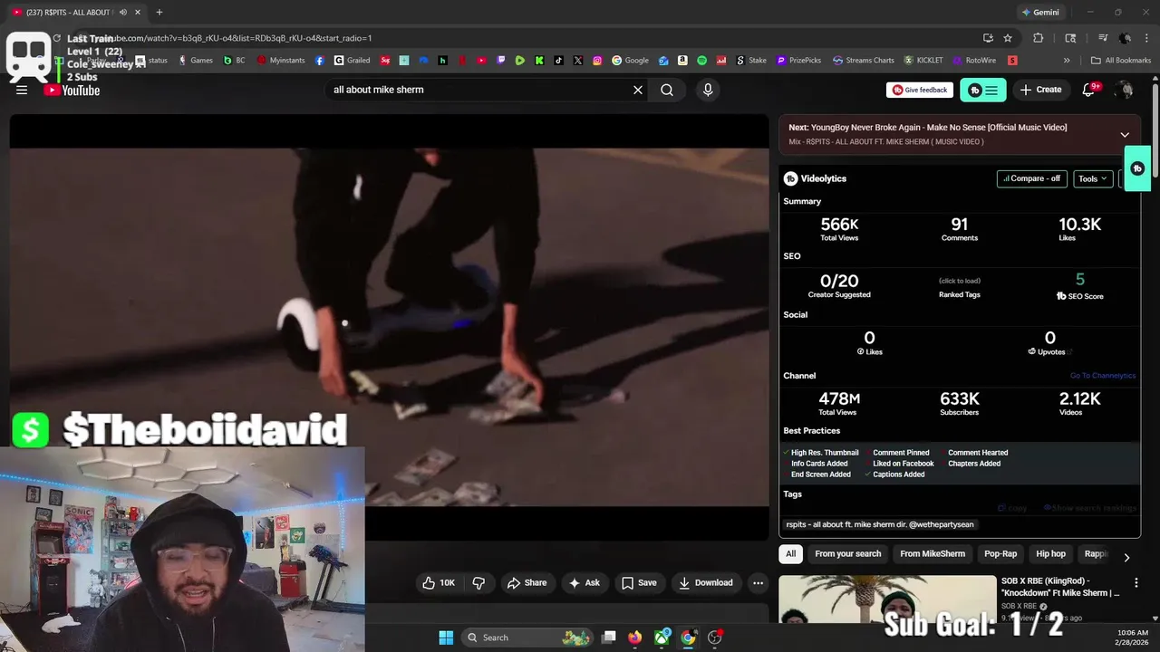Viewport: 1160px width, 652px height.
Task: Open the Streams Charts bookmark
Action: point(864,61)
